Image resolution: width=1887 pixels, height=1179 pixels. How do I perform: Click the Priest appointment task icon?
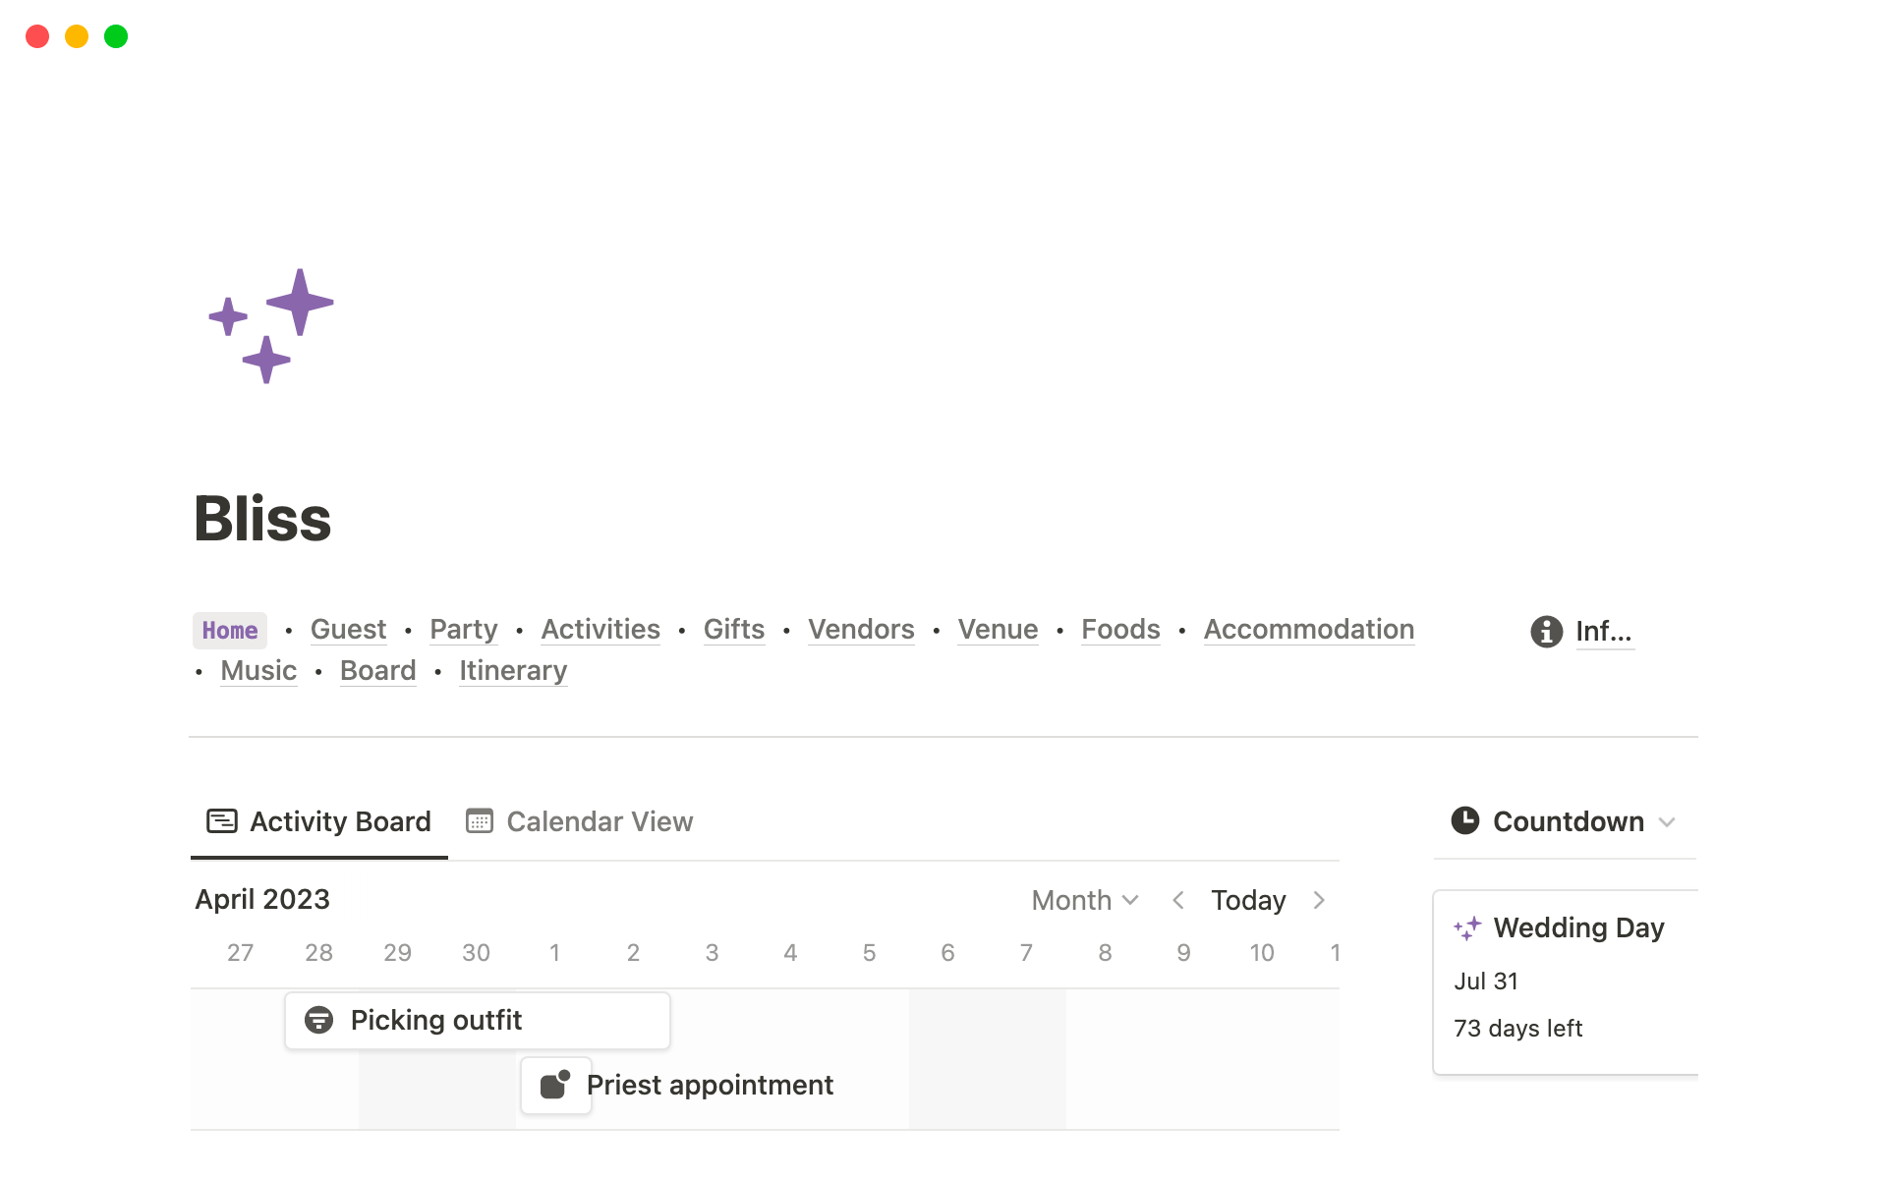(555, 1085)
